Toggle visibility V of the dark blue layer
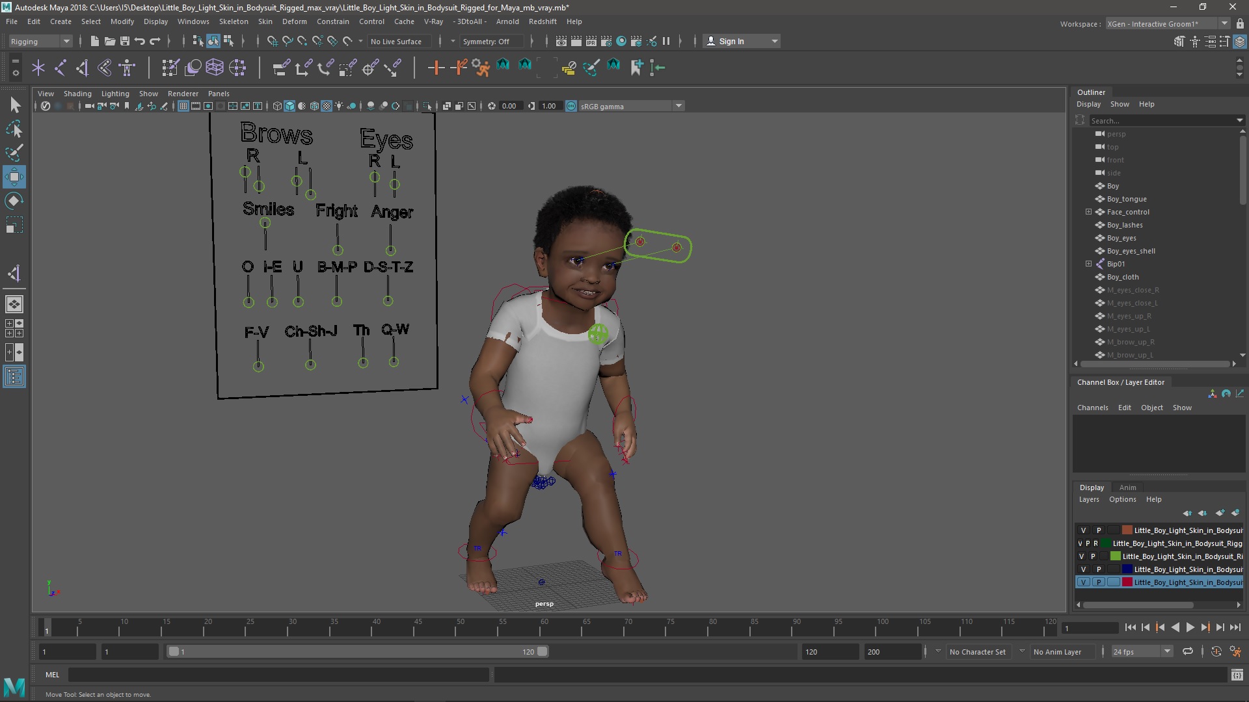 [x=1083, y=569]
